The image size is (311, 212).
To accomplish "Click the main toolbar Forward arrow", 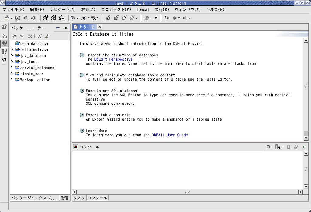I will (185, 18).
